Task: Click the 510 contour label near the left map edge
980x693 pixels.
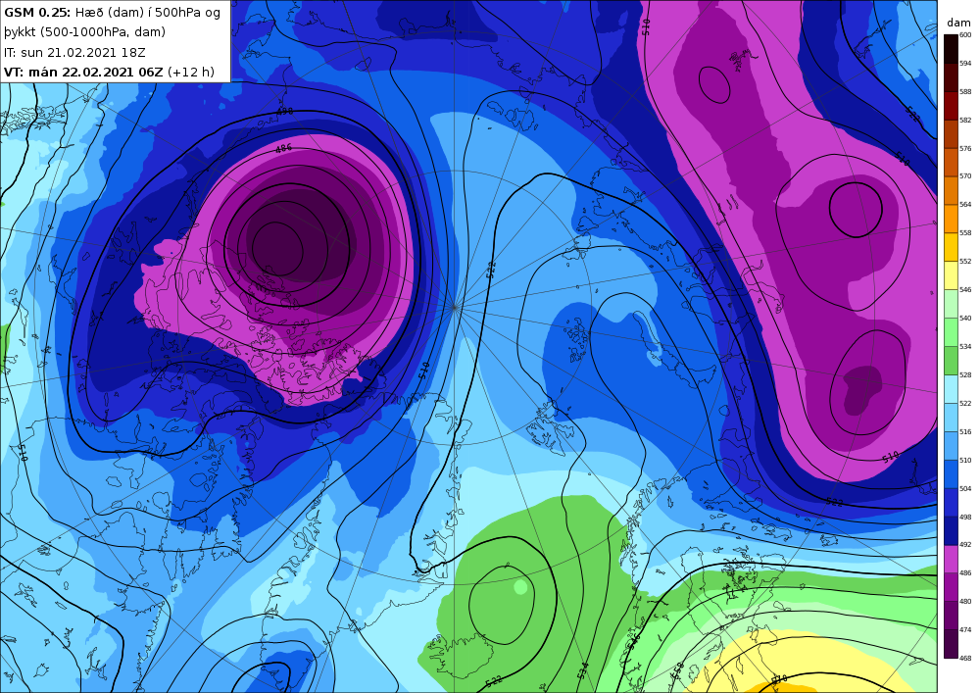Action: (x=24, y=453)
